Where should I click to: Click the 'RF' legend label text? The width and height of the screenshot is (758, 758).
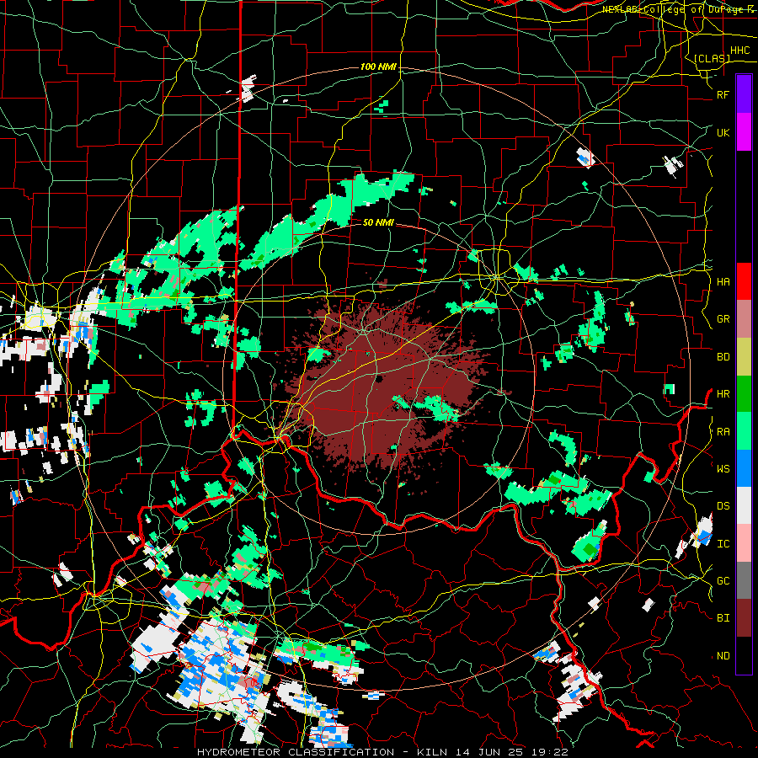pos(723,95)
